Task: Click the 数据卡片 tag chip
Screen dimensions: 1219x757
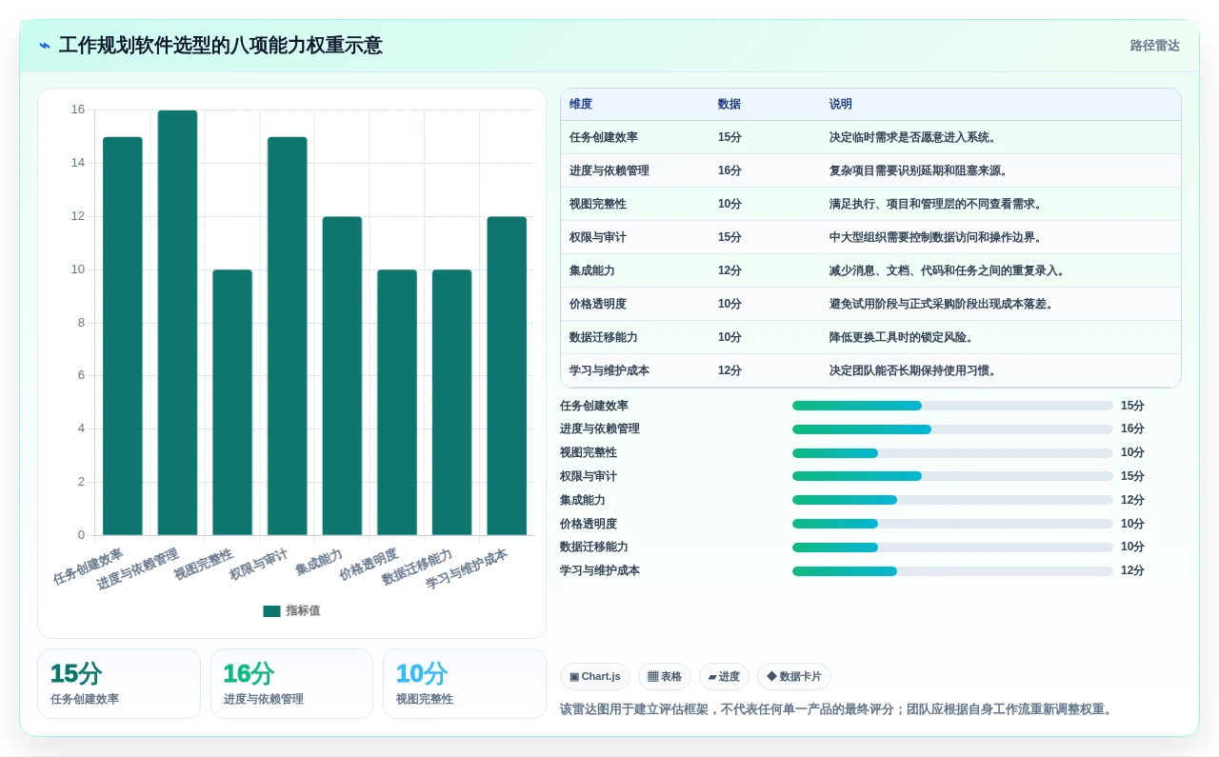Action: [x=794, y=677]
